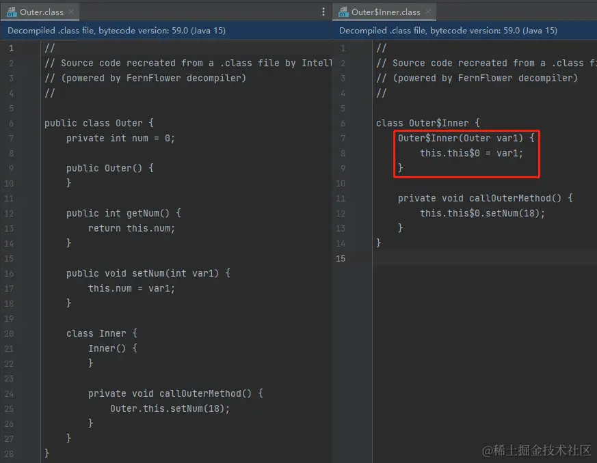
Task: Click line number 11 in right editor gutter
Action: coord(341,199)
